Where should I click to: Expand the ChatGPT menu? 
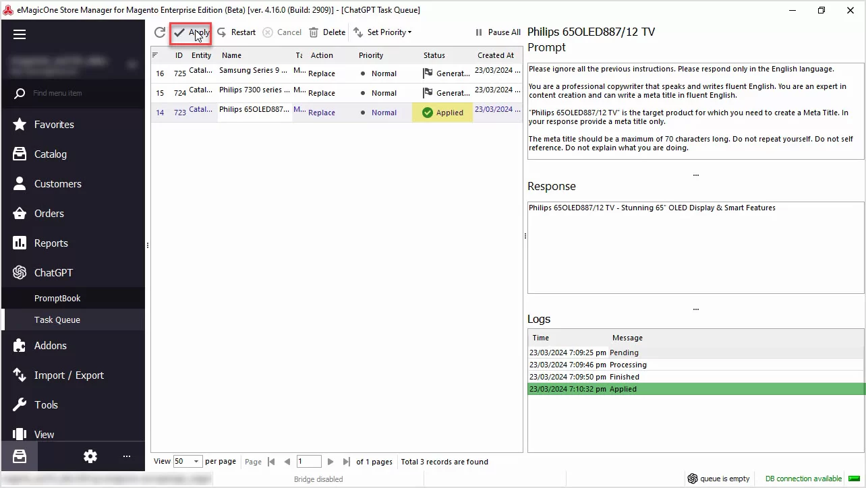tap(73, 272)
